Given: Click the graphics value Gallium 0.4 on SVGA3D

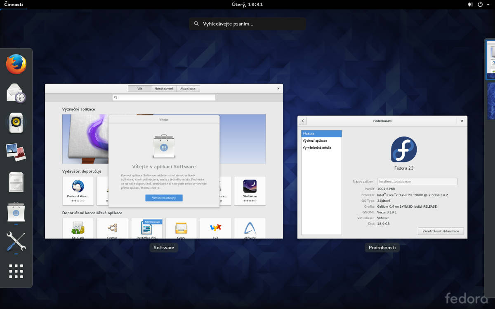Looking at the screenshot, I should [x=407, y=206].
